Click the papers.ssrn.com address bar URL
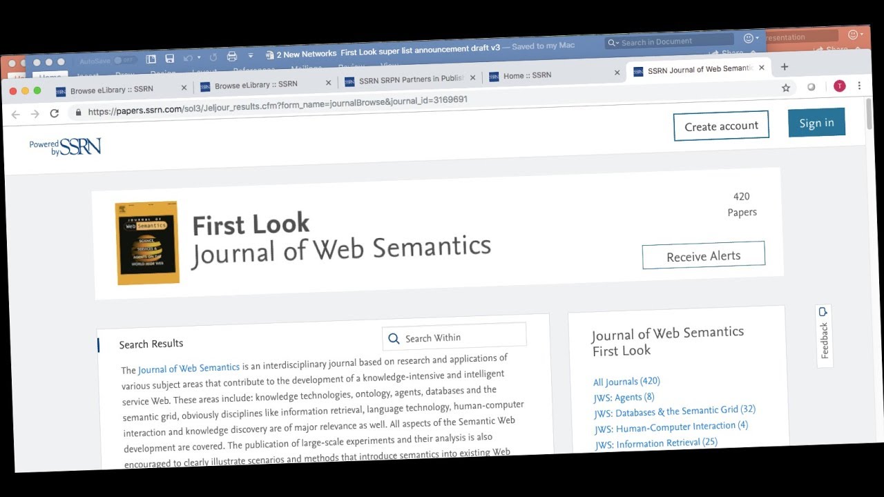The width and height of the screenshot is (884, 497). pyautogui.click(x=278, y=105)
